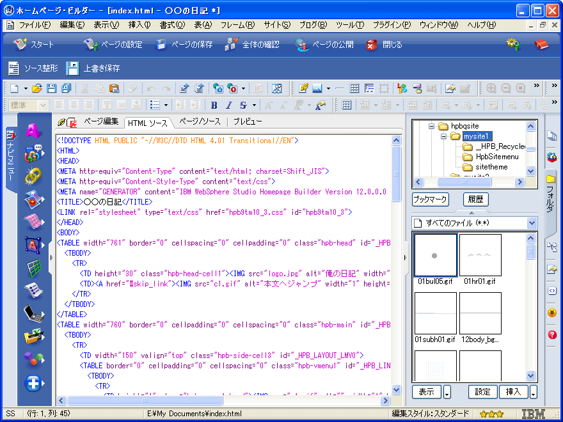Switch to プレビュー tab

[x=248, y=121]
